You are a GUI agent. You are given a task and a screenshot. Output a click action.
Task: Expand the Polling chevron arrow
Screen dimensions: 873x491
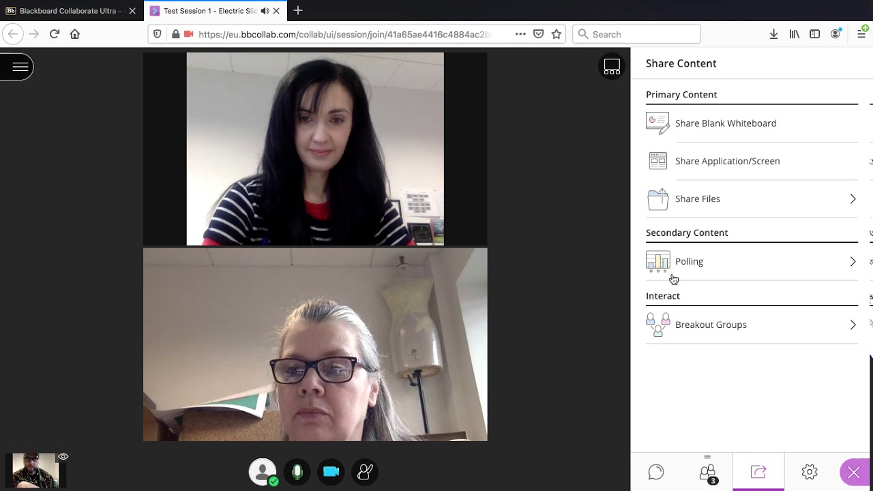[x=853, y=262]
